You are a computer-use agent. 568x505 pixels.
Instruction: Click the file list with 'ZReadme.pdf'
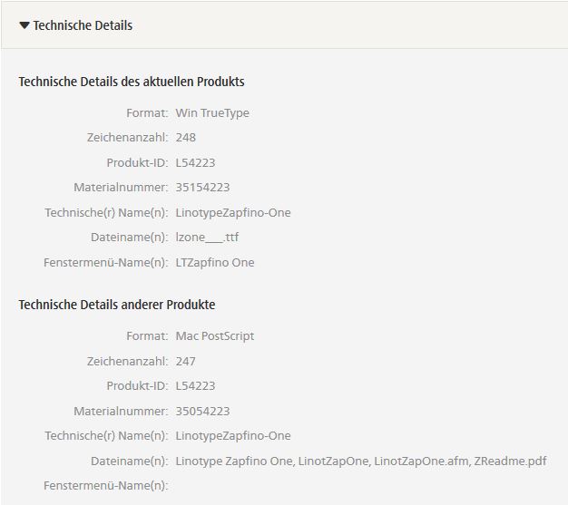pyautogui.click(x=361, y=461)
